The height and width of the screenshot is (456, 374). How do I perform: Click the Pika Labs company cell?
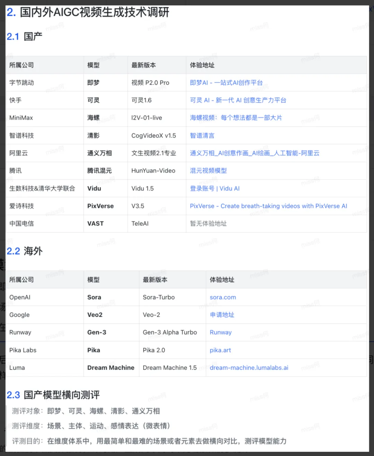click(x=45, y=350)
